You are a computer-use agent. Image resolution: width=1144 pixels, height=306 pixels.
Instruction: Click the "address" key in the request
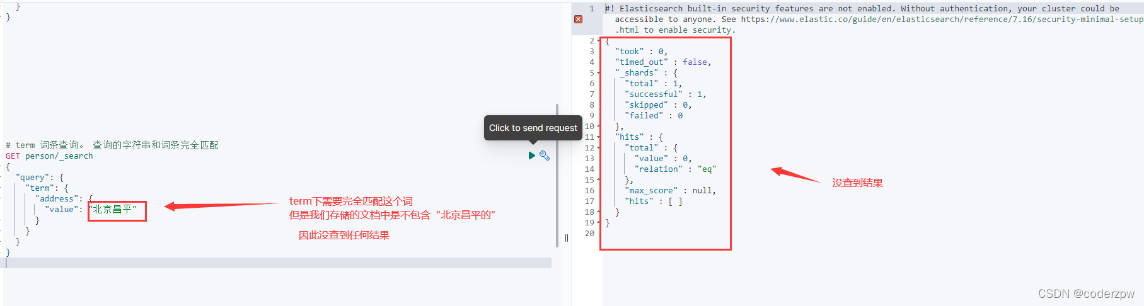[57, 199]
